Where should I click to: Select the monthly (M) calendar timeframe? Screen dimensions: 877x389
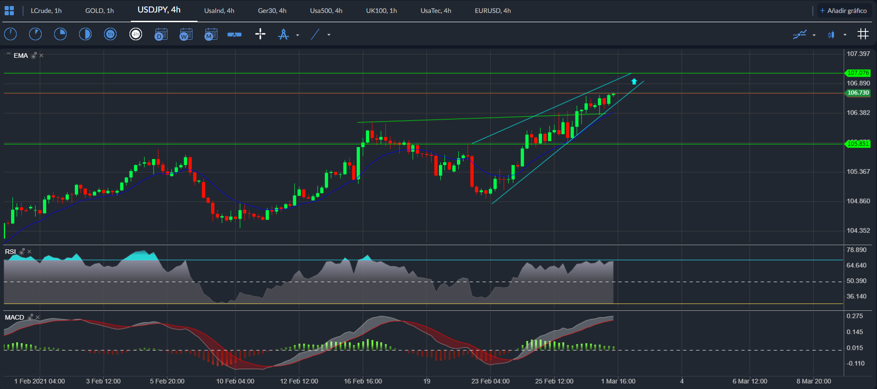[x=210, y=34]
